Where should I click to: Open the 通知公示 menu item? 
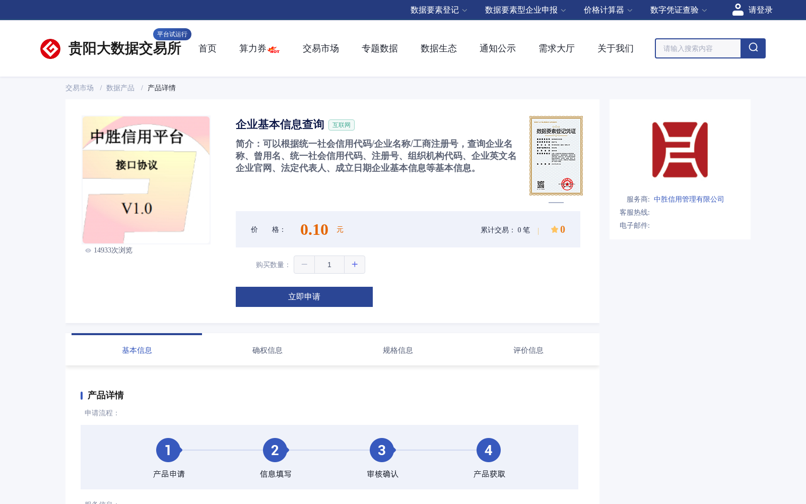(498, 48)
